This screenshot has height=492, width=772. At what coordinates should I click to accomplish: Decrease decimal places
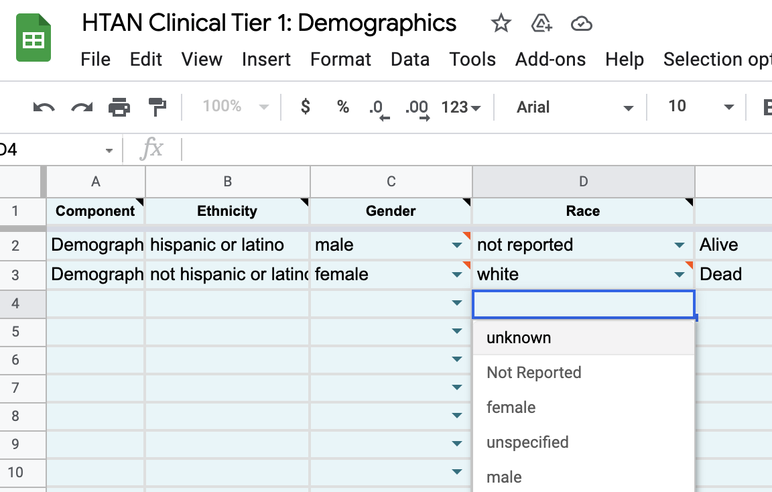377,107
